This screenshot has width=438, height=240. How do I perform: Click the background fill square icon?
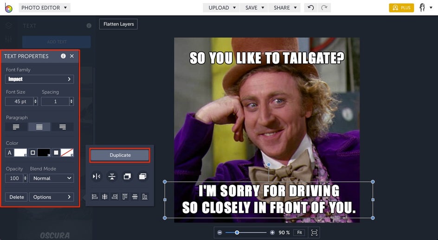56,152
